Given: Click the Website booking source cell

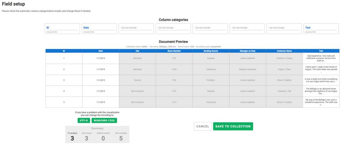Looking at the screenshot, I should [211, 91].
